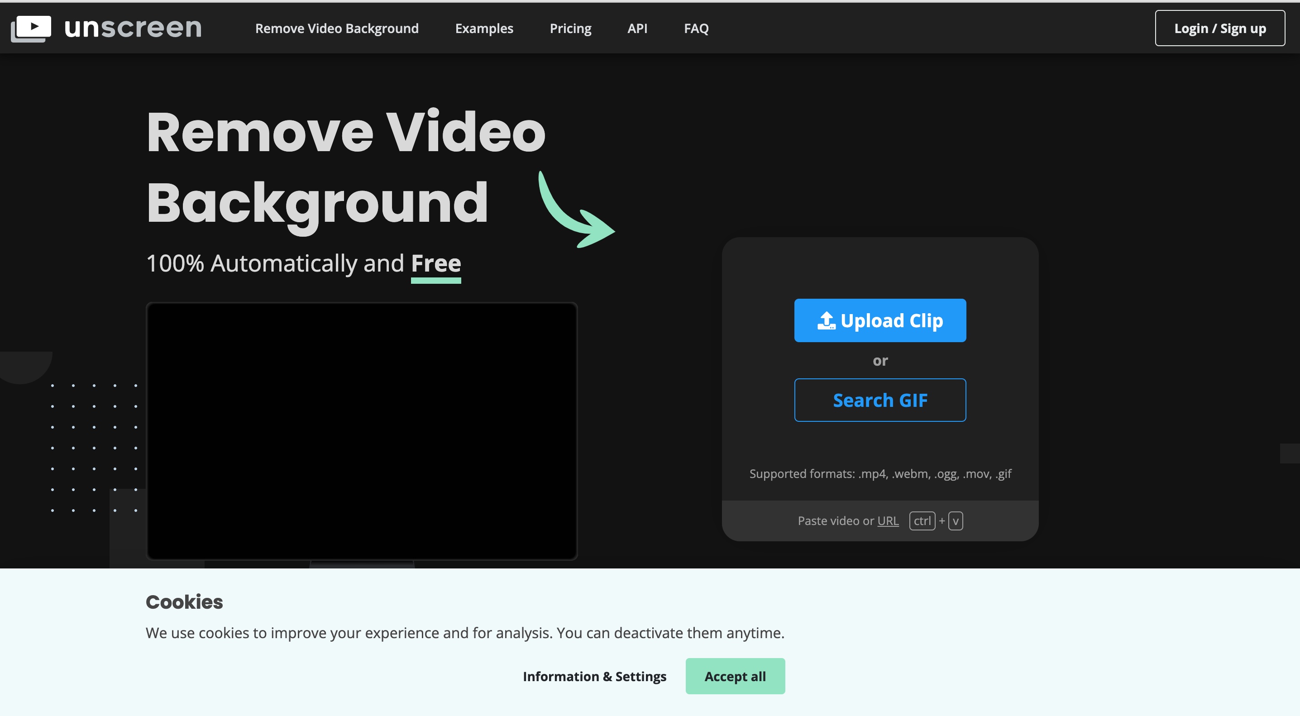Click the upload arrow icon
This screenshot has width=1300, height=716.
tap(826, 320)
